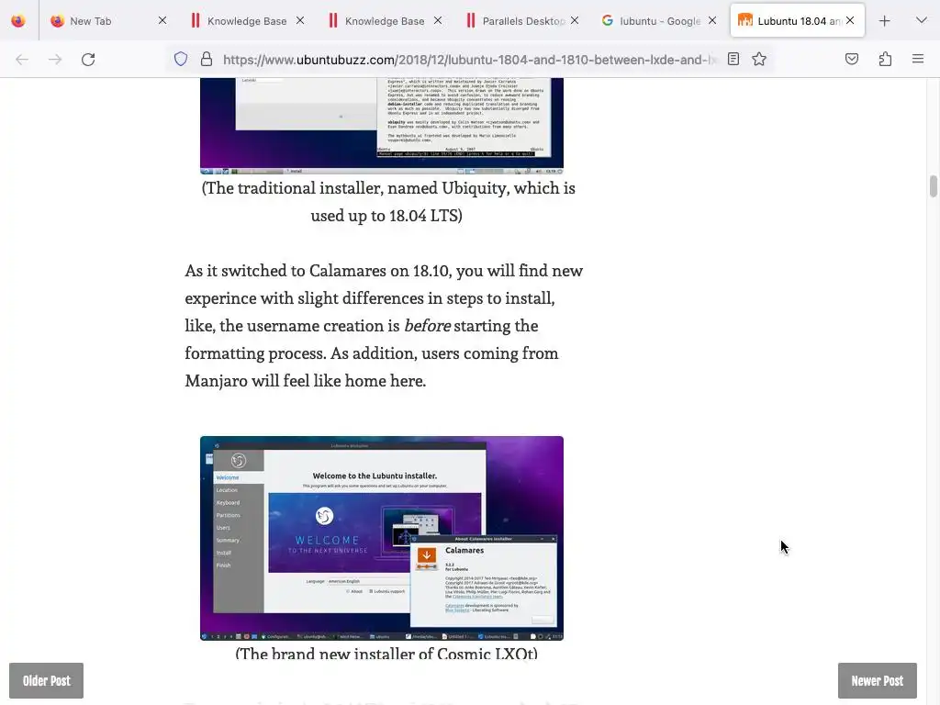
Task: Click the italic word "before"
Action: coord(427,326)
